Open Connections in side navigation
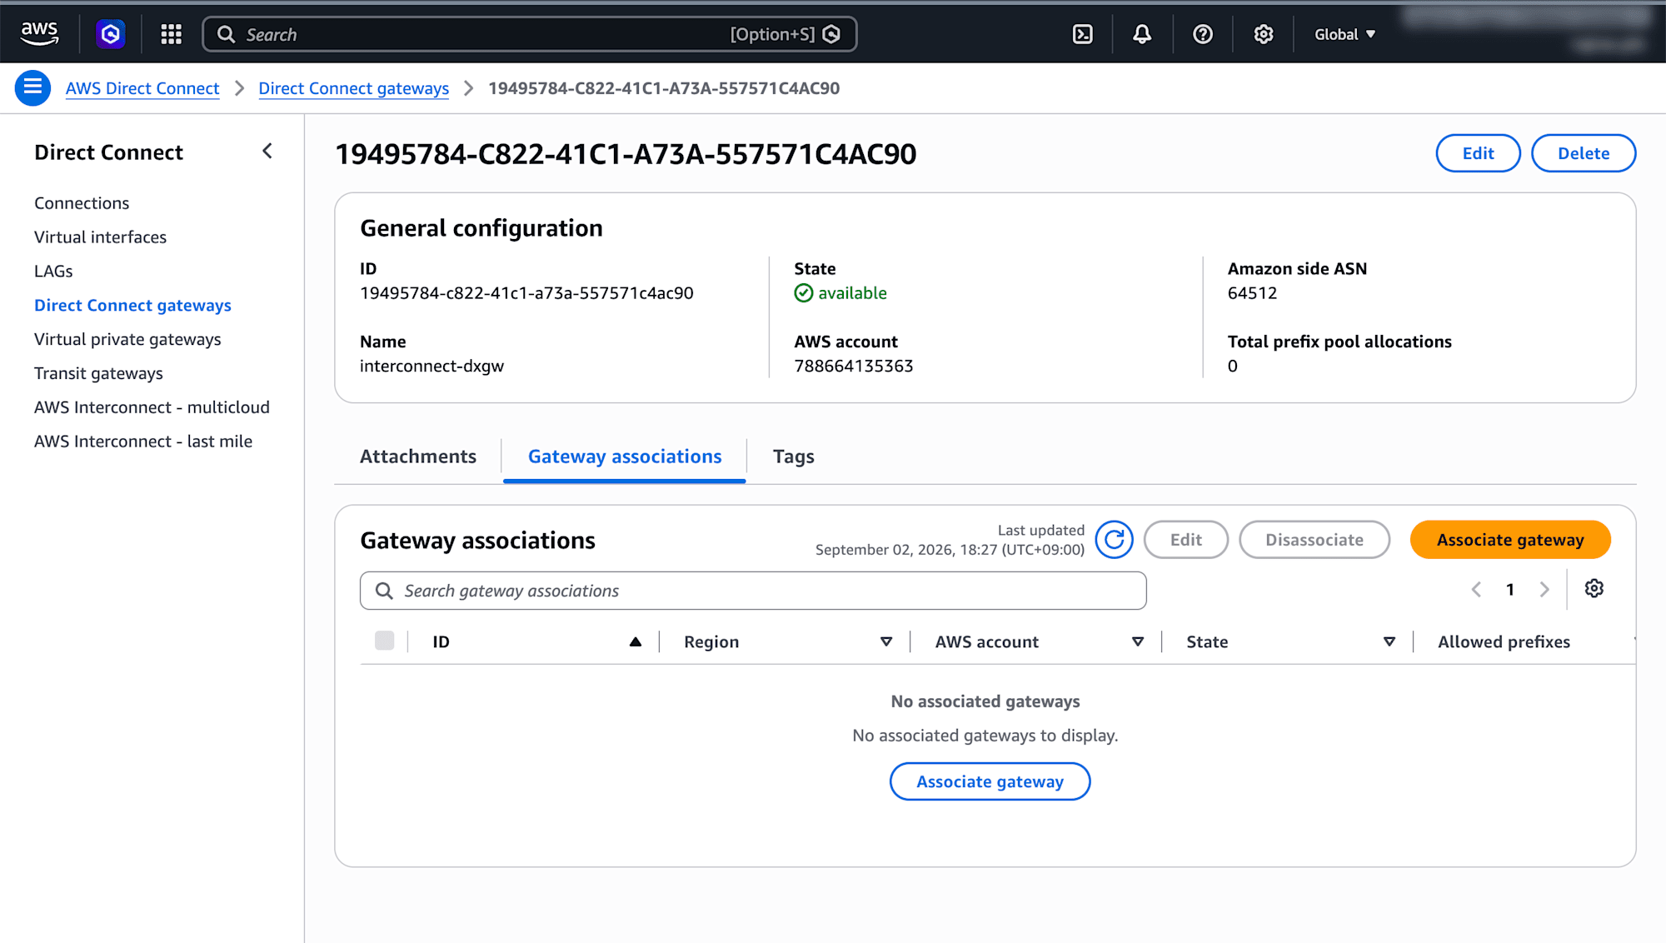Image resolution: width=1666 pixels, height=943 pixels. (82, 203)
